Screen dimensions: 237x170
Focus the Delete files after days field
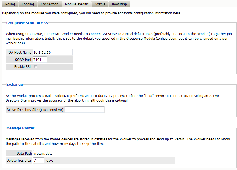39,160
